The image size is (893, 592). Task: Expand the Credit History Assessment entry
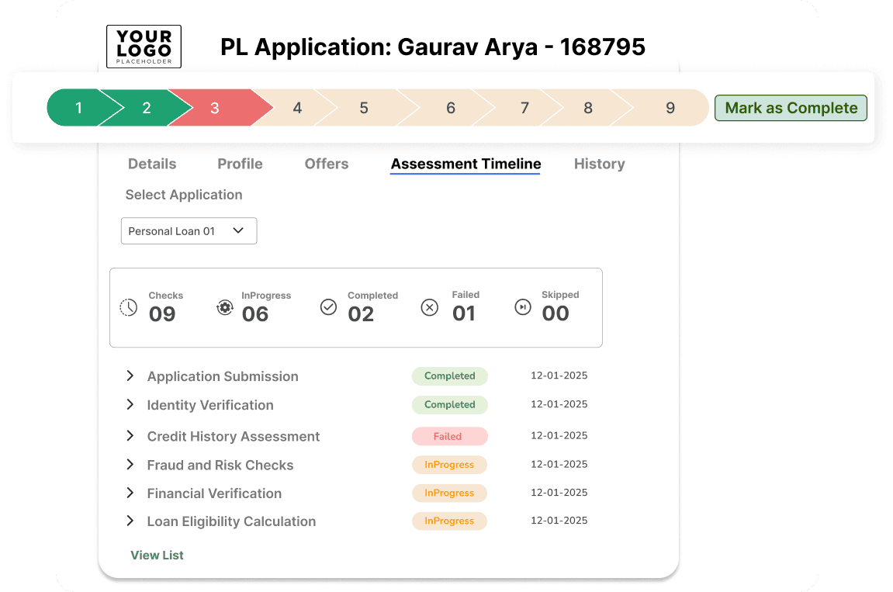[130, 436]
